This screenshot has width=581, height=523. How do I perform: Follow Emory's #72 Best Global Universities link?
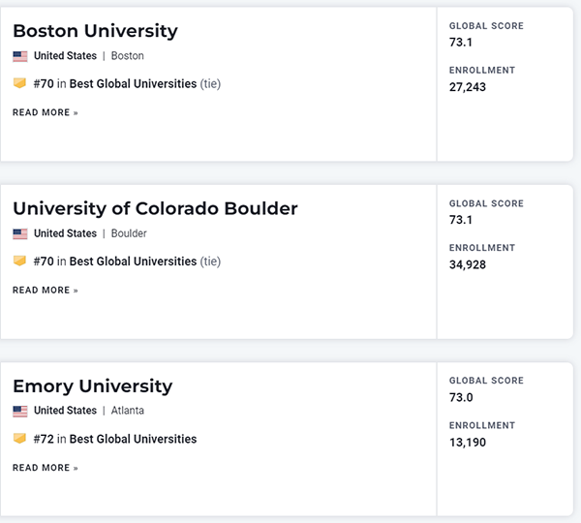point(133,439)
